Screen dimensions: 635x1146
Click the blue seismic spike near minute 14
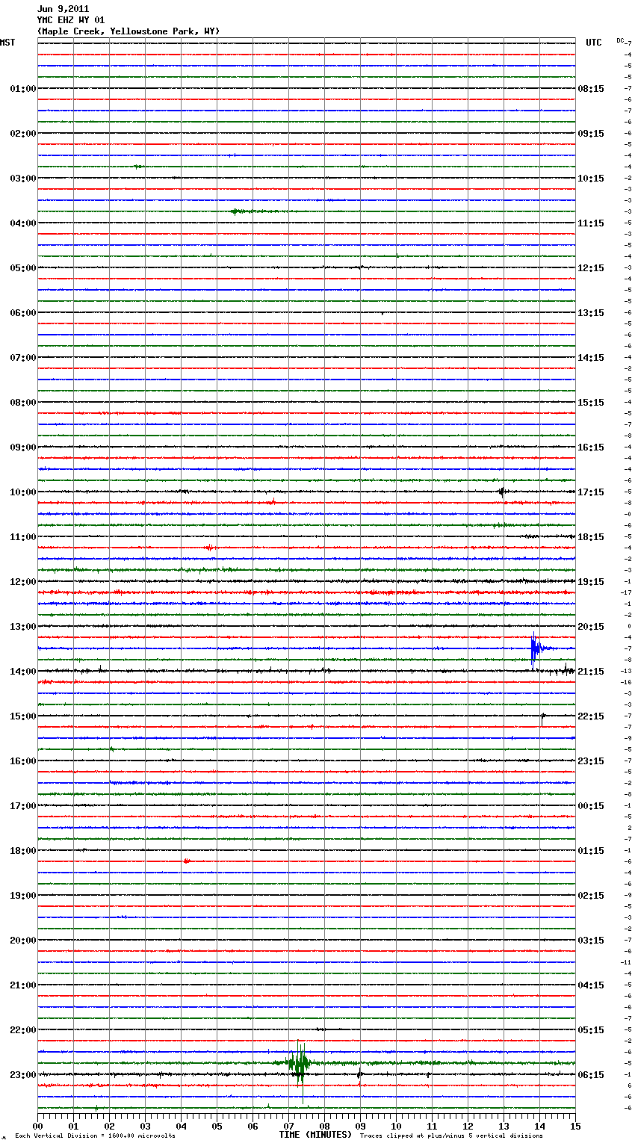536,648
